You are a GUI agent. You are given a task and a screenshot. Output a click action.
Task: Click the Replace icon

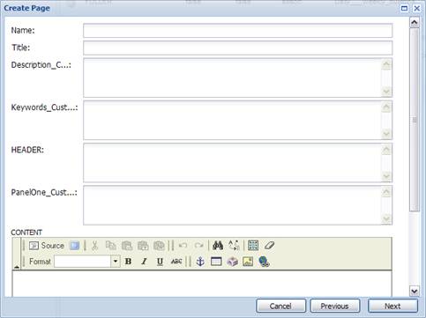234,246
